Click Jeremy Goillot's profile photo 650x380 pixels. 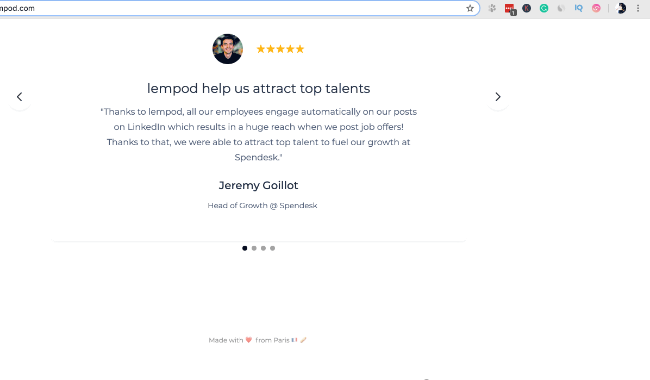click(x=228, y=49)
